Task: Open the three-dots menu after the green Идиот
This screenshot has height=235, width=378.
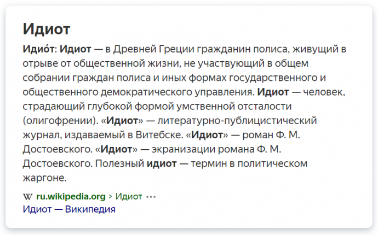Action: [x=151, y=197]
